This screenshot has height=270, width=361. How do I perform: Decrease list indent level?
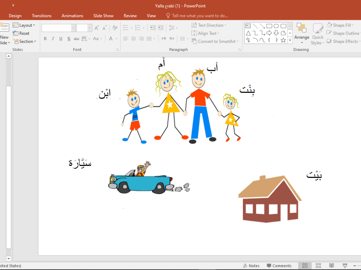coord(153,28)
